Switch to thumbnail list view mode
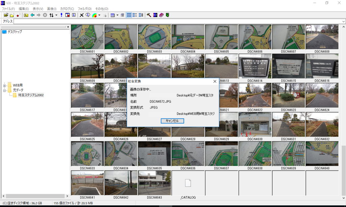The width and height of the screenshot is (346, 207). [135, 15]
